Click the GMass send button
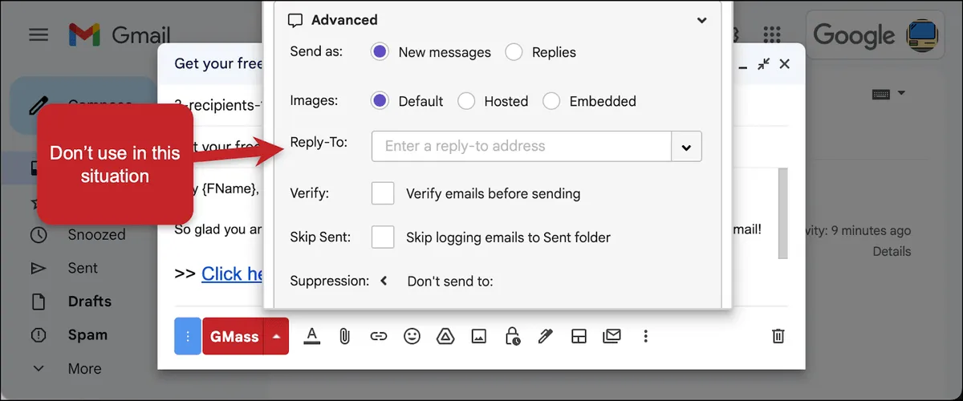Screen dimensions: 963x401 pos(234,337)
